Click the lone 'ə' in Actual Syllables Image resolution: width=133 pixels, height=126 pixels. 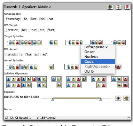(x=51, y=67)
